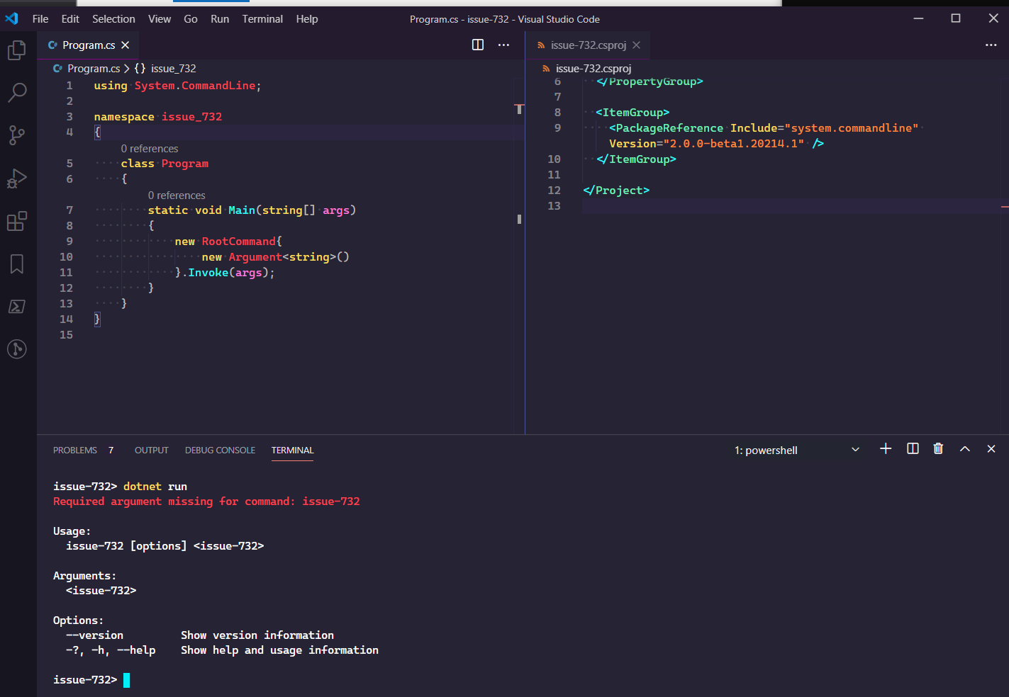The image size is (1009, 697).
Task: Open more actions menu for csproj editor group
Action: click(991, 45)
